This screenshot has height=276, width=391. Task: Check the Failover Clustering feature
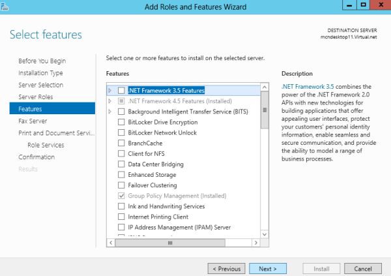121,185
